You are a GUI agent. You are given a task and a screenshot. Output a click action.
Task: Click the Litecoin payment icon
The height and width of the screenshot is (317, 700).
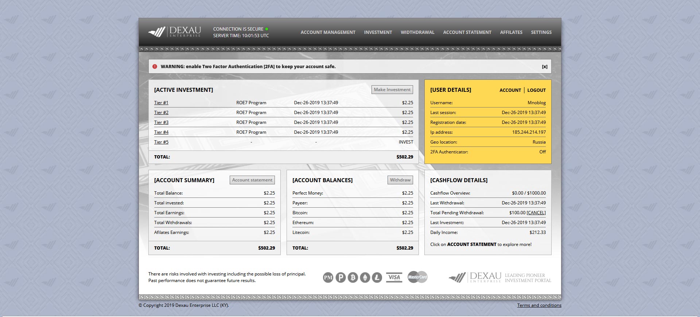coord(377,278)
